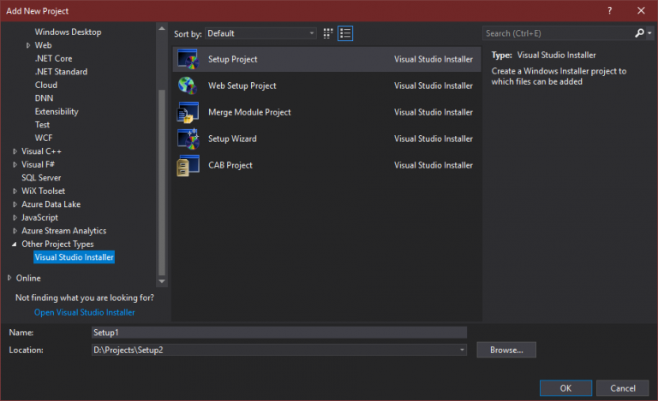658x401 pixels.
Task: Click the search magnifier icon
Action: [639, 33]
